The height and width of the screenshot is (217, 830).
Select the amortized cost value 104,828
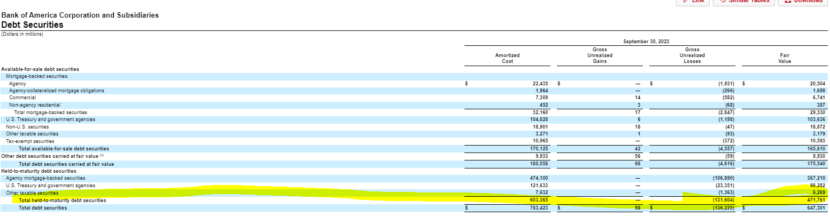click(539, 119)
